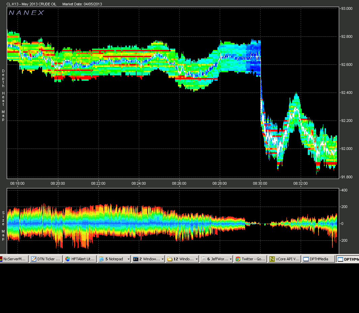This screenshot has height=313, width=359.
Task: Switch to the DPTHMedia taskbar window
Action: (318, 259)
